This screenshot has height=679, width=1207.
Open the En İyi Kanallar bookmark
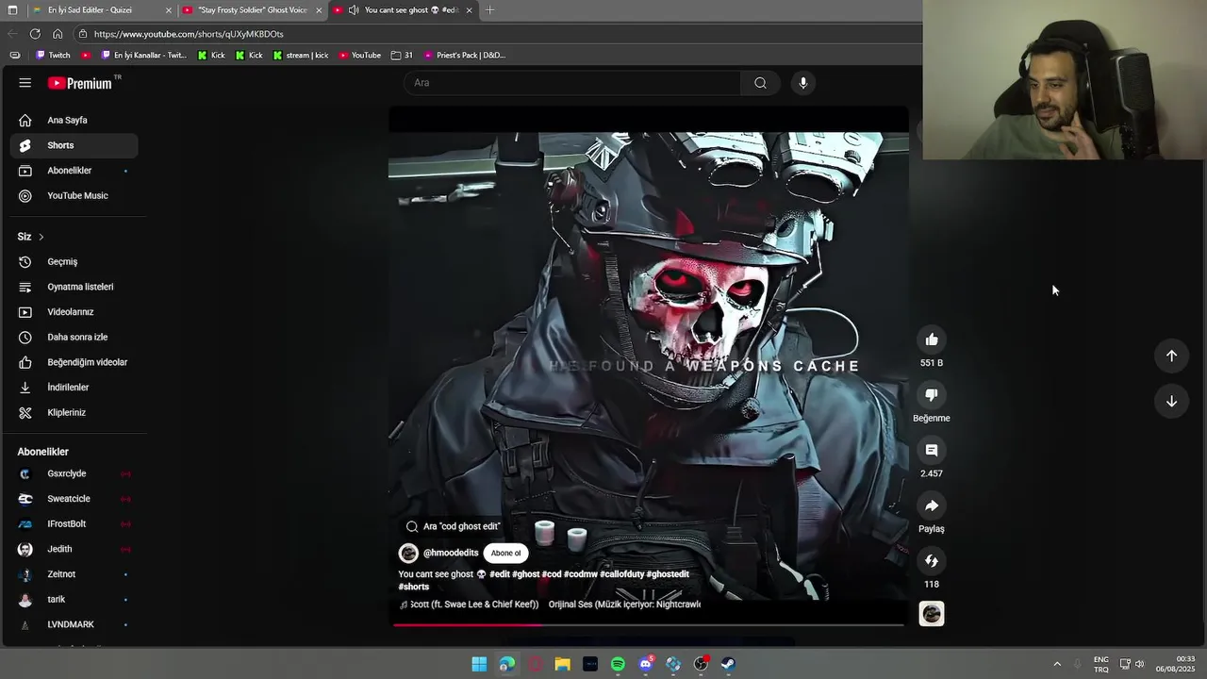click(x=144, y=55)
